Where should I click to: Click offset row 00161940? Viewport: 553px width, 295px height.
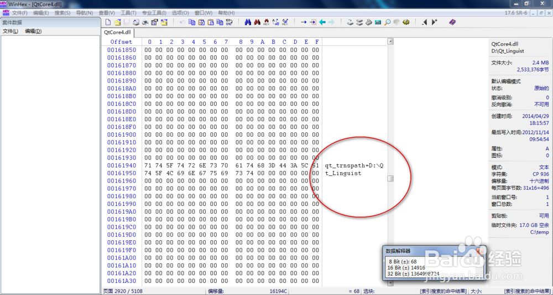(x=121, y=165)
